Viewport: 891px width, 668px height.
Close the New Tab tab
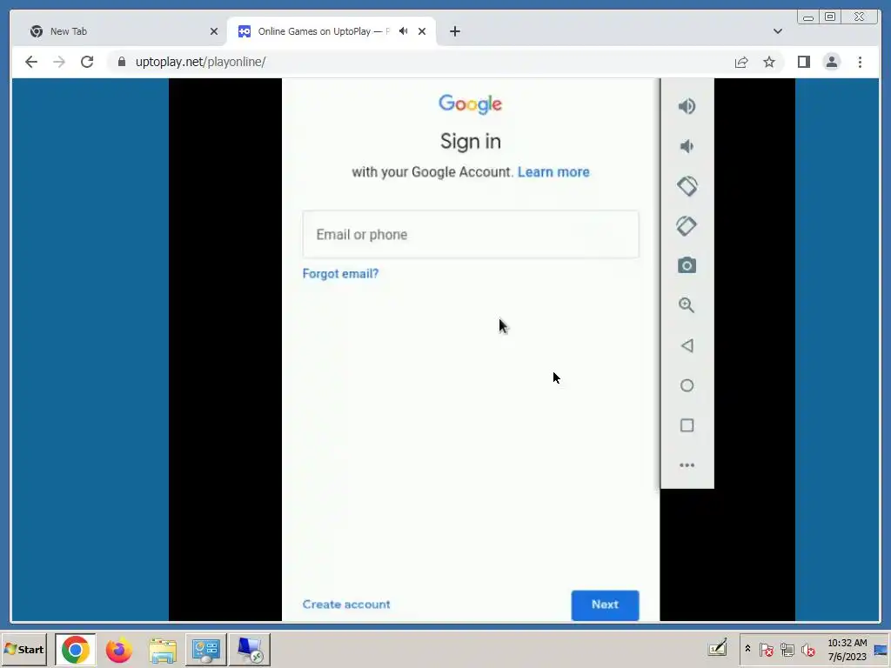point(214,31)
